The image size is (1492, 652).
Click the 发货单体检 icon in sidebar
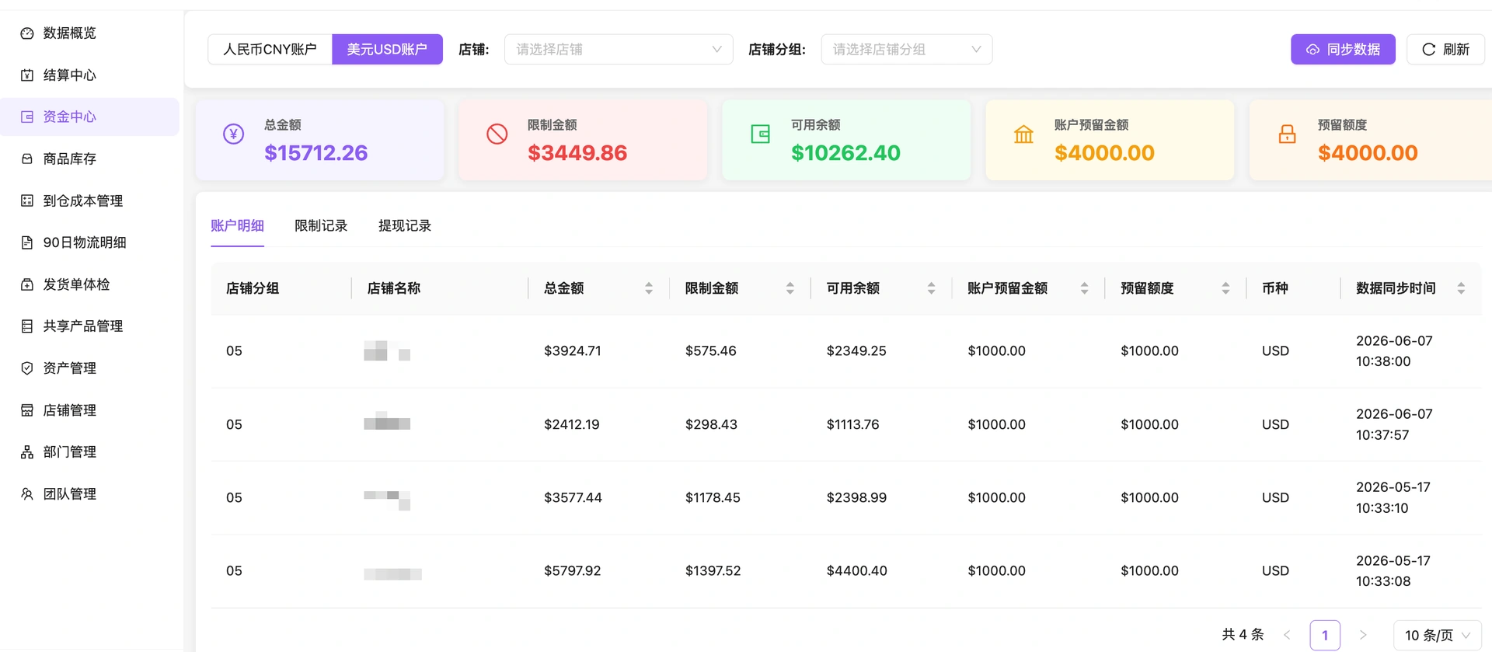click(27, 284)
